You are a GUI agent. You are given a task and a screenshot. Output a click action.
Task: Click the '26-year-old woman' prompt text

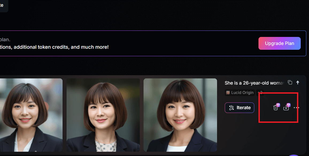[263, 83]
